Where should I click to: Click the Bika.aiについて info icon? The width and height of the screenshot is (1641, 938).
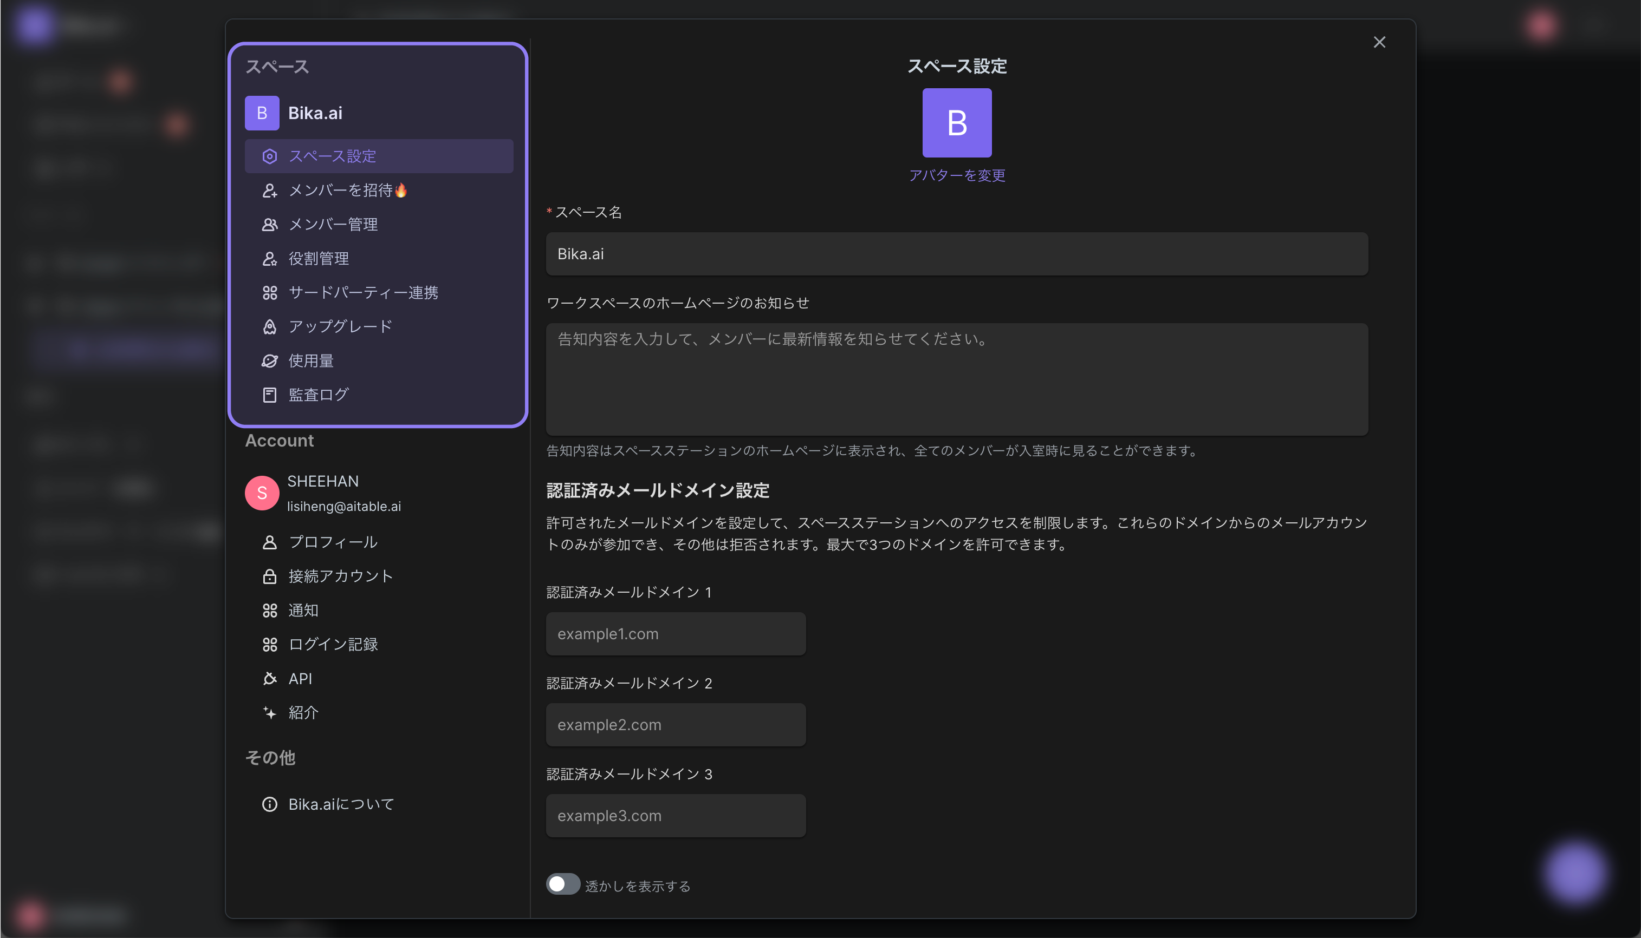pyautogui.click(x=269, y=805)
